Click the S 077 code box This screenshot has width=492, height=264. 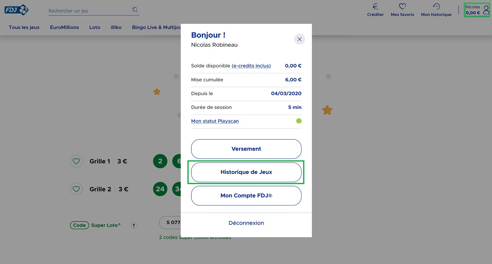pos(170,223)
